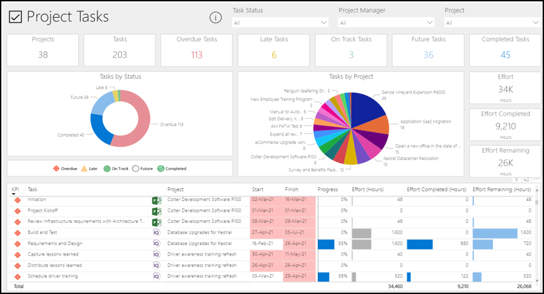Click the checkmark logo next to Project Tasks
This screenshot has height=294, width=544.
[15, 17]
